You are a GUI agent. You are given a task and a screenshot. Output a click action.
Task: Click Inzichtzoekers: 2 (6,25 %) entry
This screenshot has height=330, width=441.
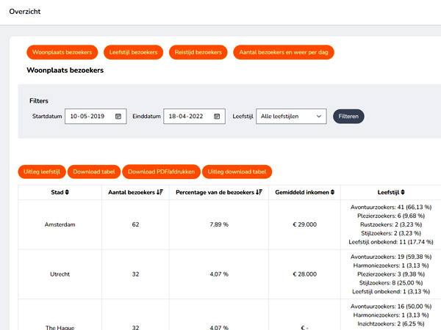[391, 324]
